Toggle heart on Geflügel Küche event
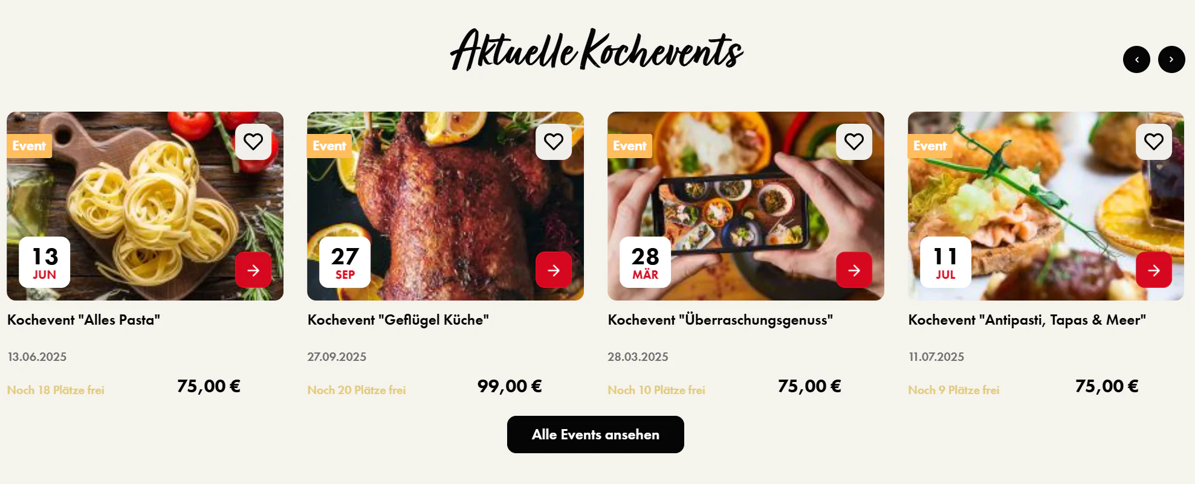Image resolution: width=1195 pixels, height=484 pixels. [x=554, y=142]
